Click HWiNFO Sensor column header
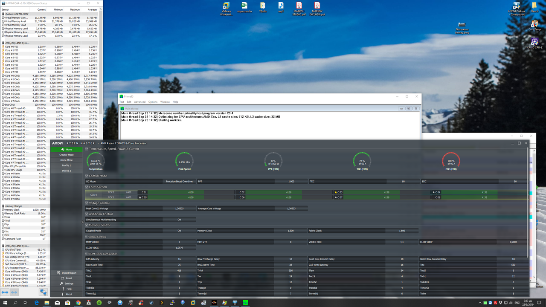 [15, 9]
